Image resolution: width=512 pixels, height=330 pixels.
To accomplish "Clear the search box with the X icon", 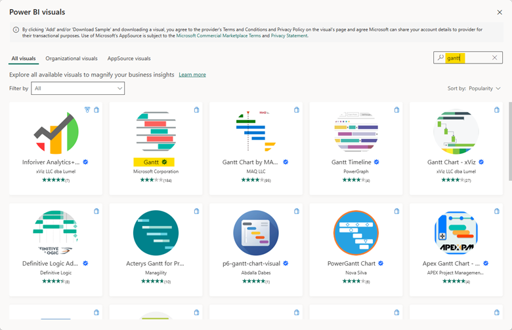I will [x=495, y=58].
